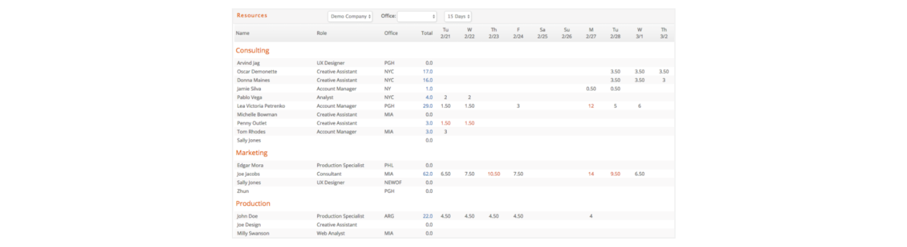This screenshot has width=907, height=247.
Task: Open Jamie Silva's 1.0 total
Action: coord(429,89)
